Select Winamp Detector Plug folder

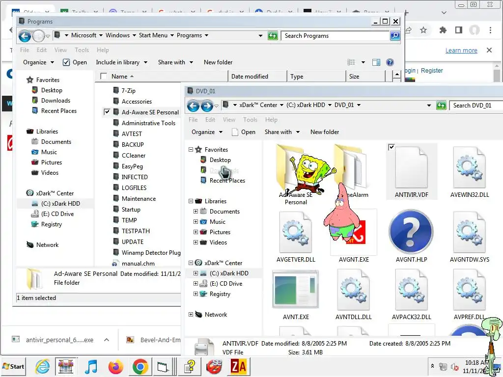(147, 253)
